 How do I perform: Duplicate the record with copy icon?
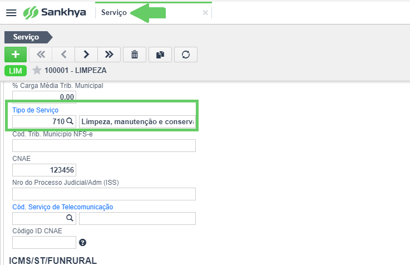pos(160,55)
